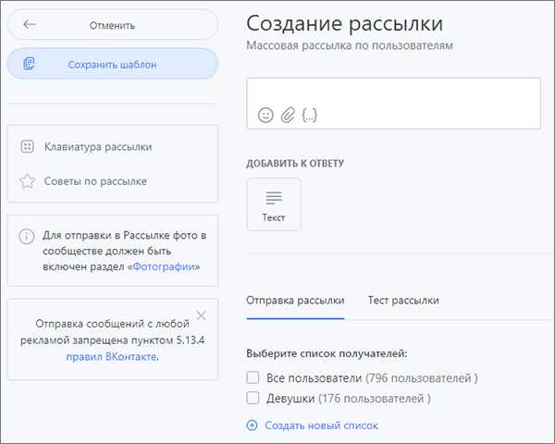Attach a file with paperclip icon
The width and height of the screenshot is (555, 444).
point(288,115)
